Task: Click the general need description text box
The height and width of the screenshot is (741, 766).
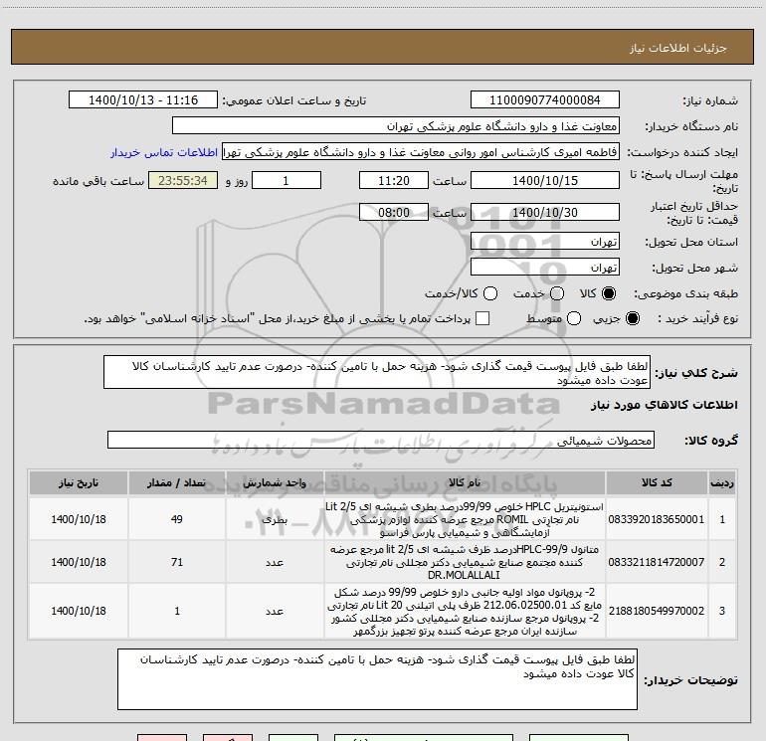Action: tap(377, 373)
